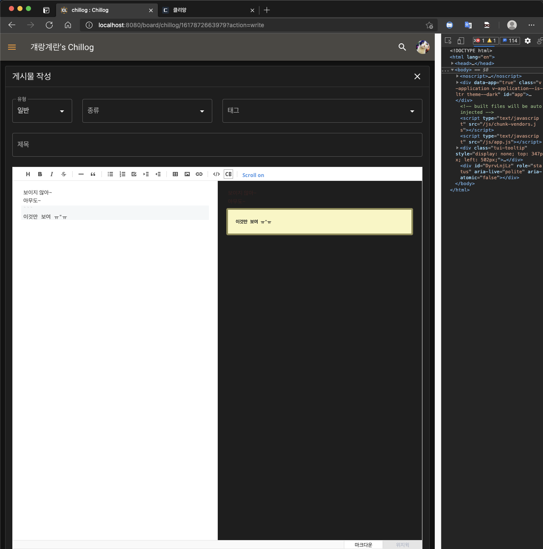Toggle DevTools device emulation
This screenshot has height=549, width=543.
pyautogui.click(x=461, y=41)
